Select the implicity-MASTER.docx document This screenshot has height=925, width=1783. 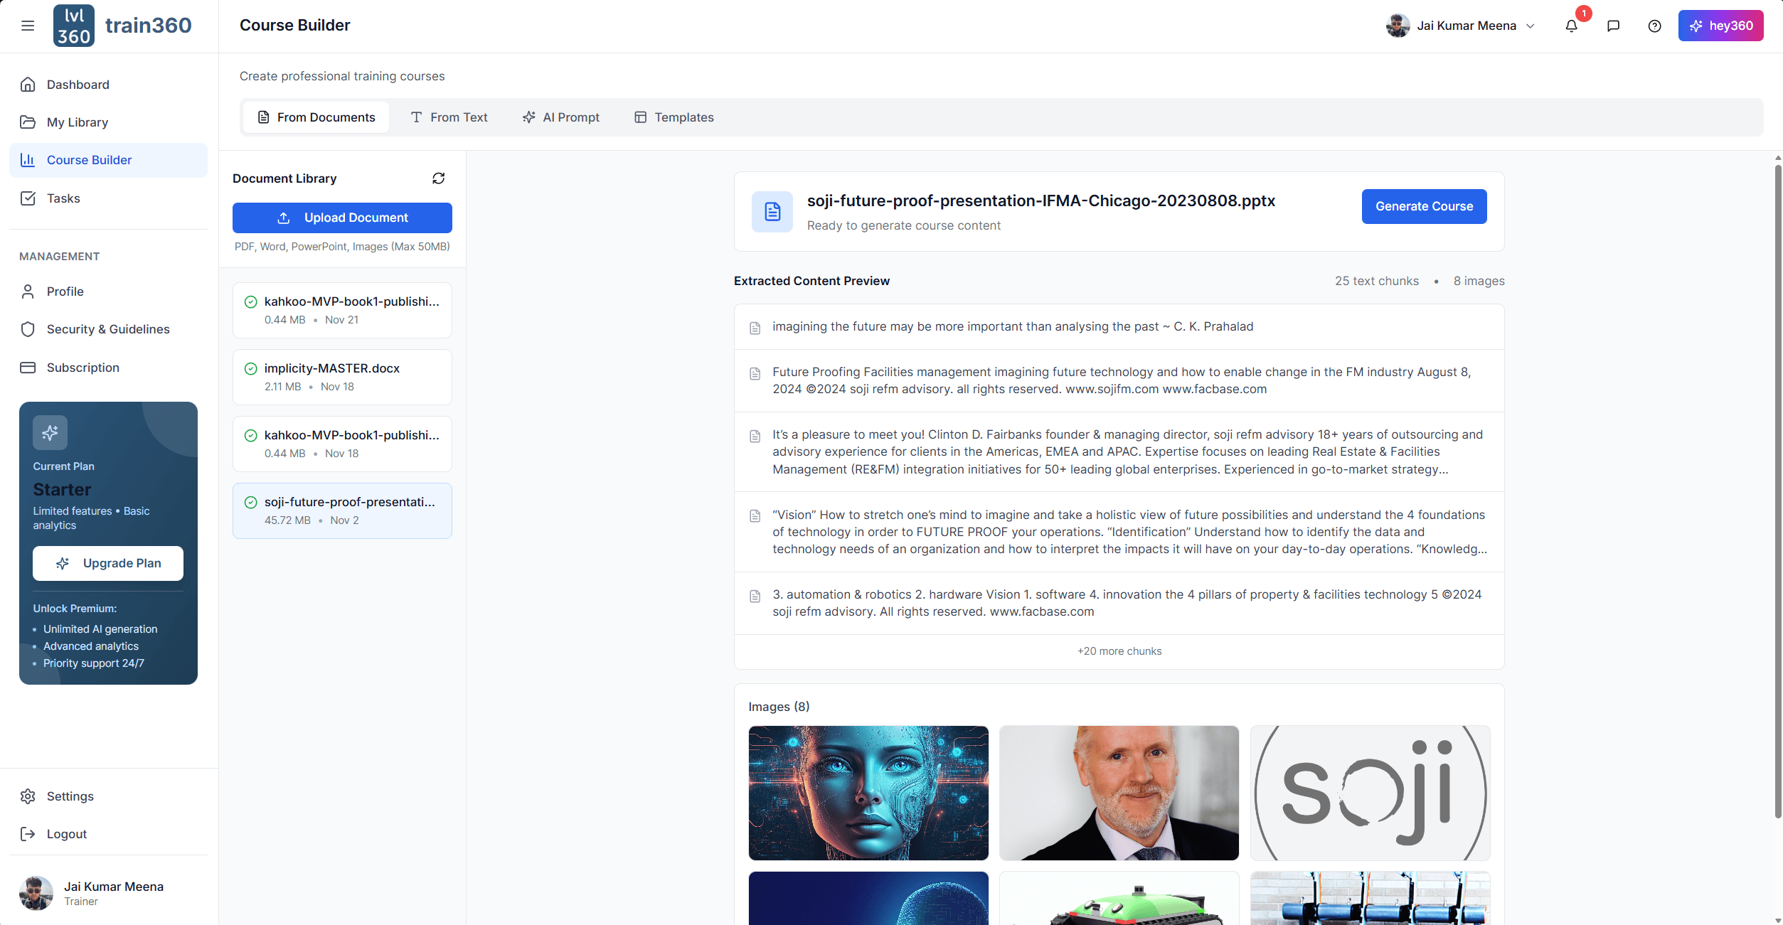[x=342, y=377]
